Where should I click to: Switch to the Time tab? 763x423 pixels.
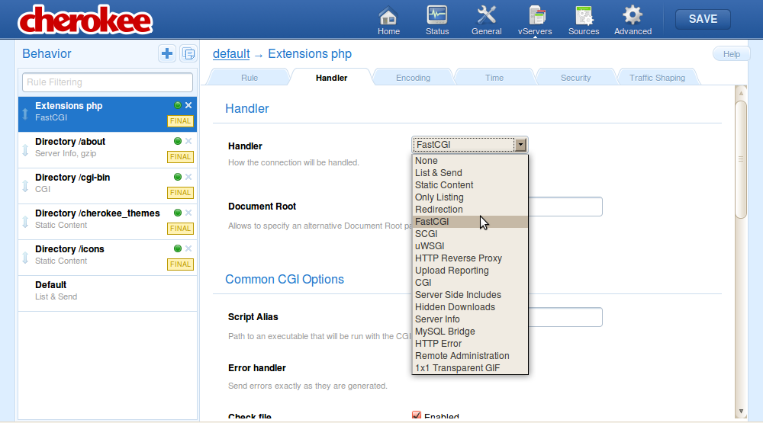click(x=494, y=77)
